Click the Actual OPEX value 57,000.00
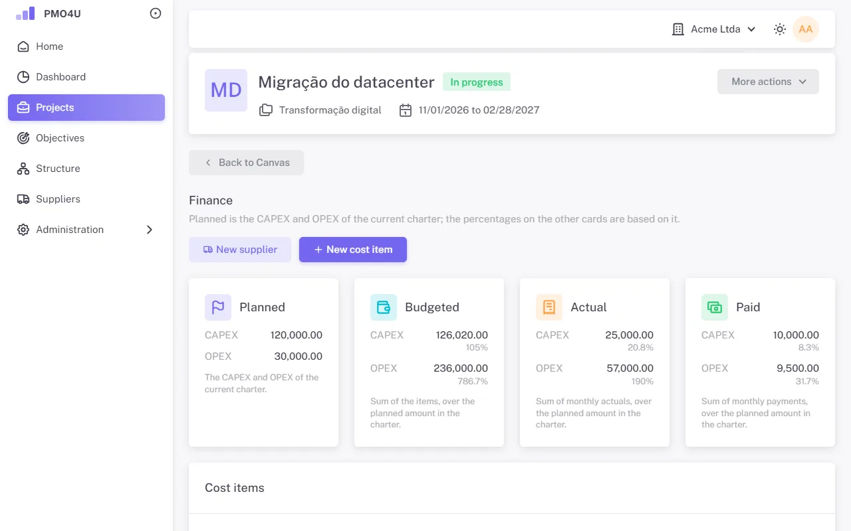The width and height of the screenshot is (851, 531). (630, 368)
